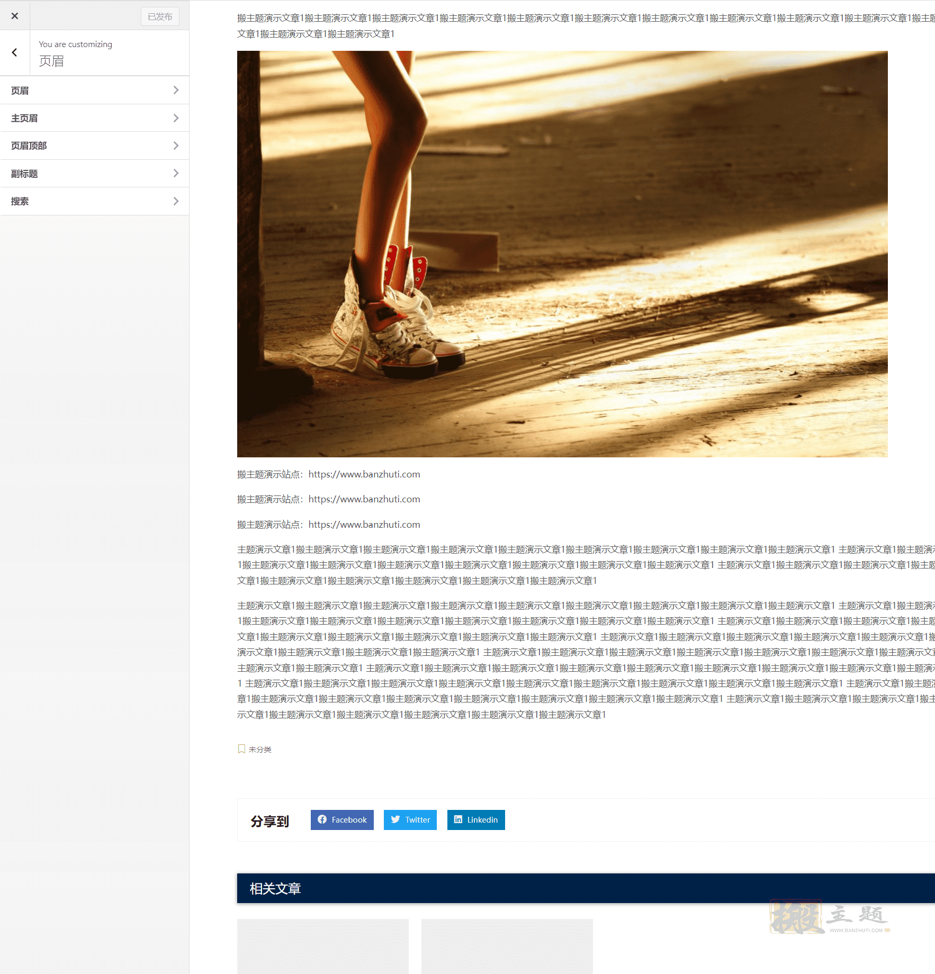The image size is (935, 974).
Task: Click the 已发布 publish button
Action: click(x=160, y=16)
